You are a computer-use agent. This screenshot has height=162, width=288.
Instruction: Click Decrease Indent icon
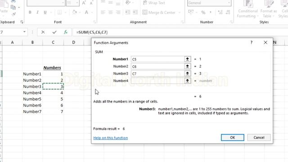pos(127,12)
